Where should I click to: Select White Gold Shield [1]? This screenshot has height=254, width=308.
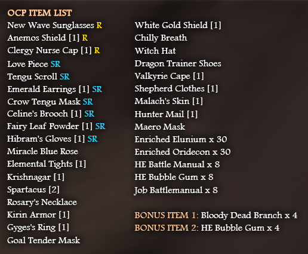point(178,25)
